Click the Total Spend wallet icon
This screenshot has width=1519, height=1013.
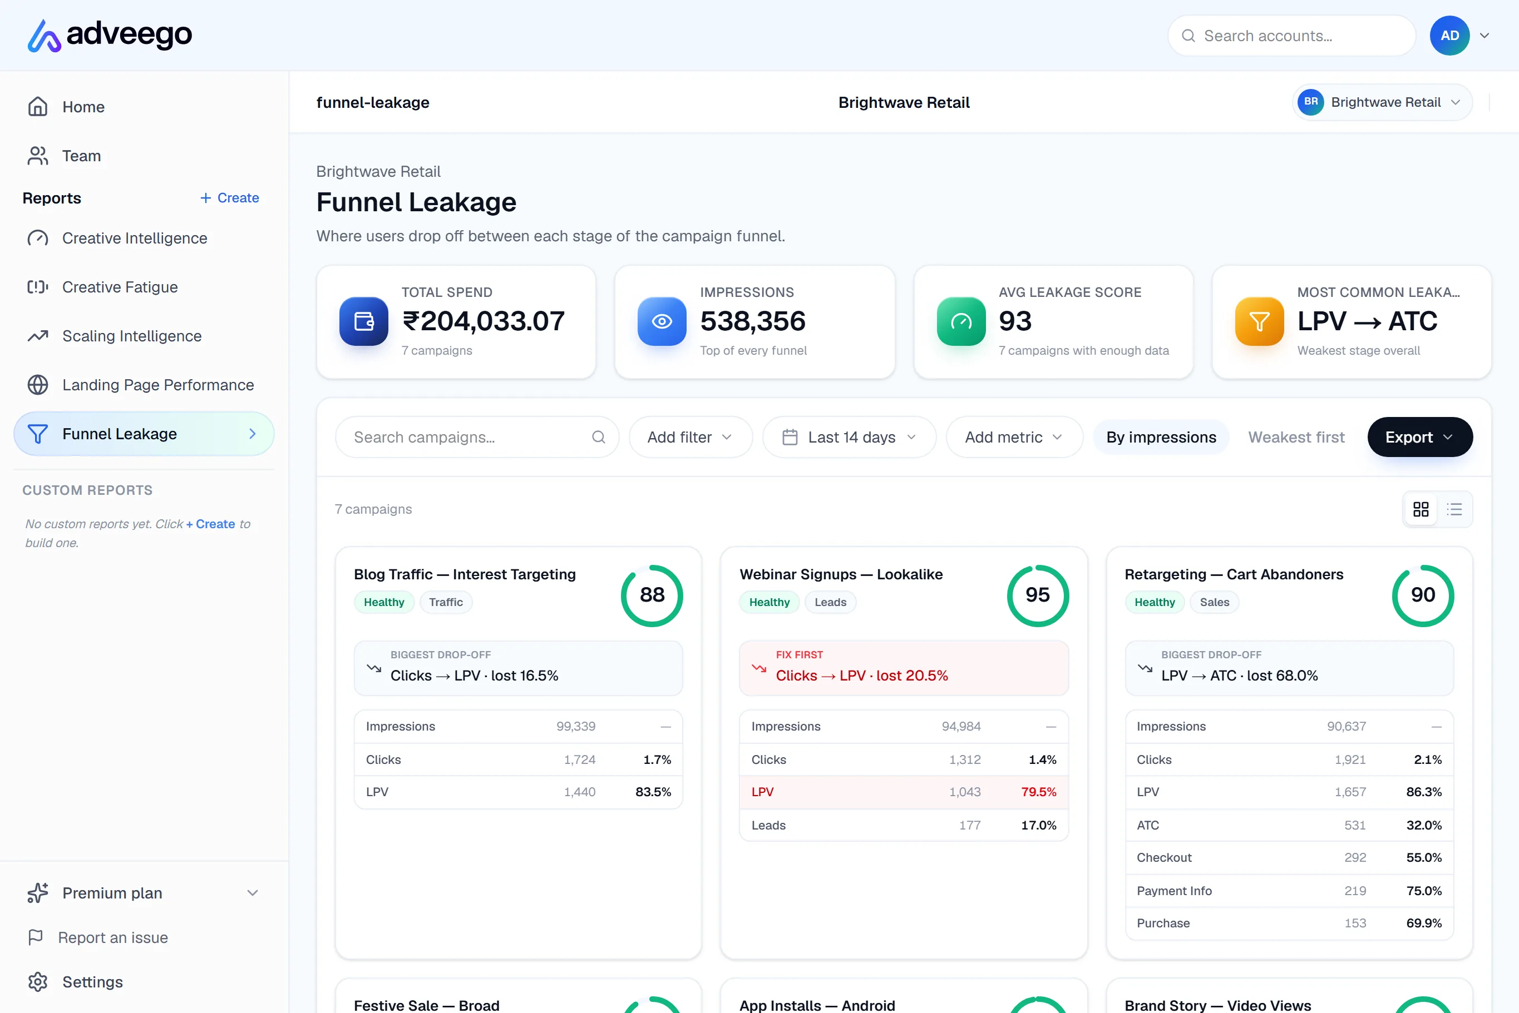tap(364, 321)
